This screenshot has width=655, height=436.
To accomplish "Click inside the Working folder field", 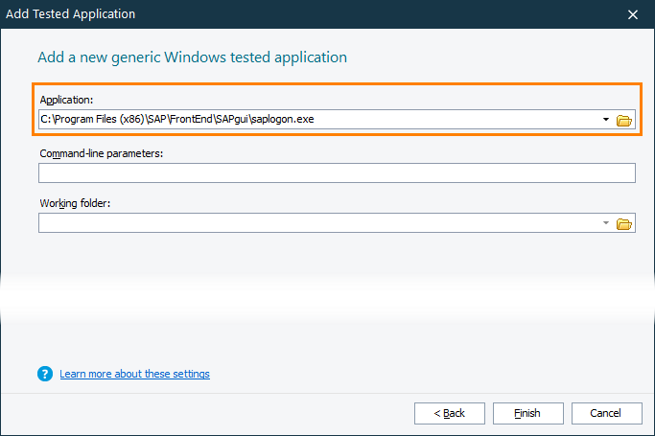I will 316,223.
